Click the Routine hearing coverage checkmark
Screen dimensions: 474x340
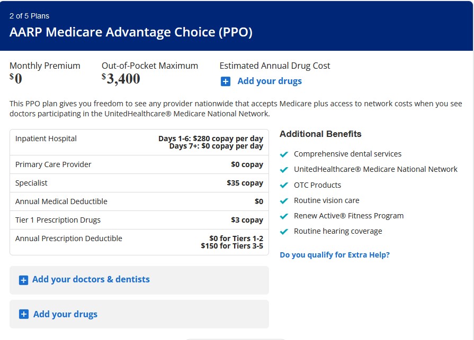click(x=284, y=232)
